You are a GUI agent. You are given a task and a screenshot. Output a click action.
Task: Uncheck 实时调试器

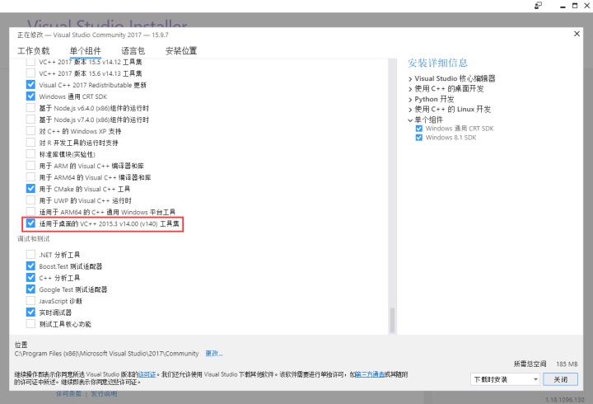coord(30,312)
